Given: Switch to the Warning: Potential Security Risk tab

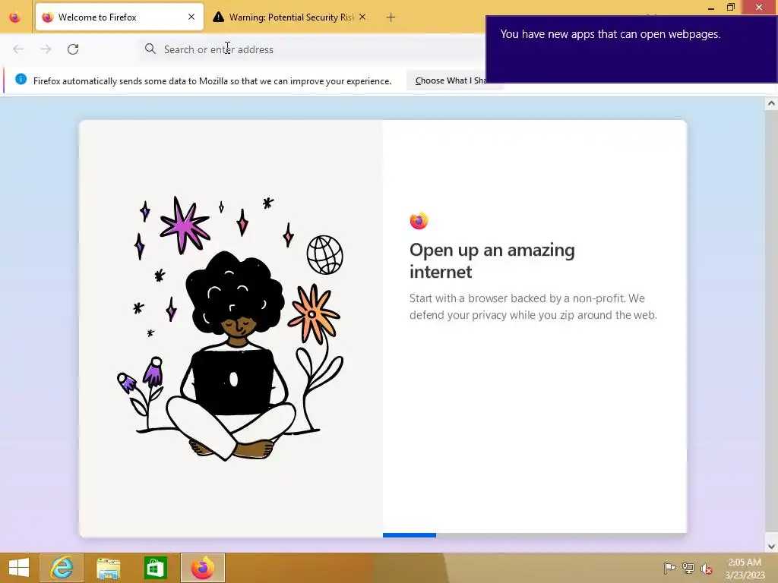Looking at the screenshot, I should tap(291, 17).
